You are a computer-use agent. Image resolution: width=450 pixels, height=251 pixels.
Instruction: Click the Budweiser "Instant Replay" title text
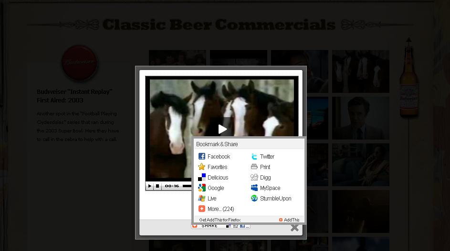(74, 92)
